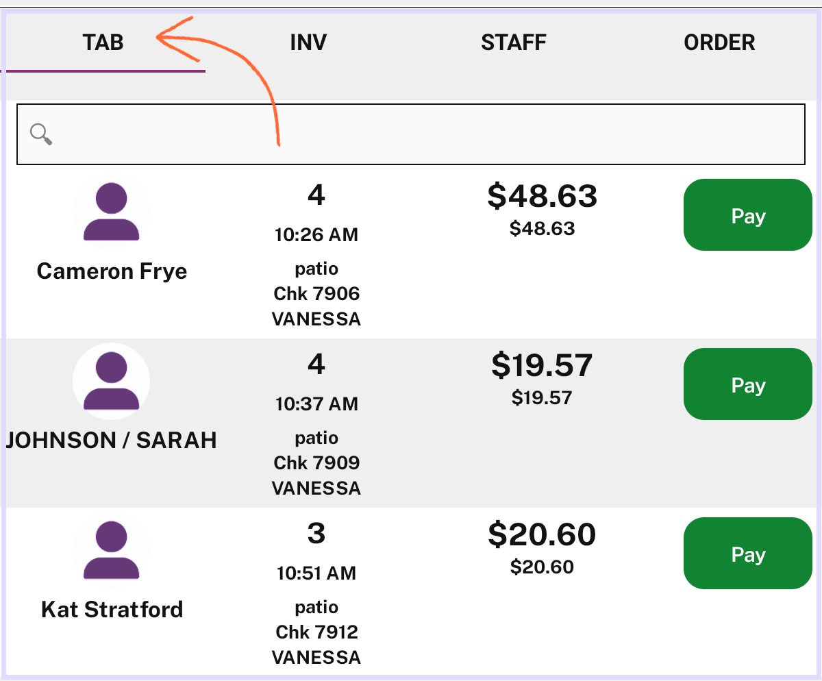This screenshot has height=681, width=822.
Task: Pay Kat Stratford's $20.60 check
Action: tap(747, 554)
